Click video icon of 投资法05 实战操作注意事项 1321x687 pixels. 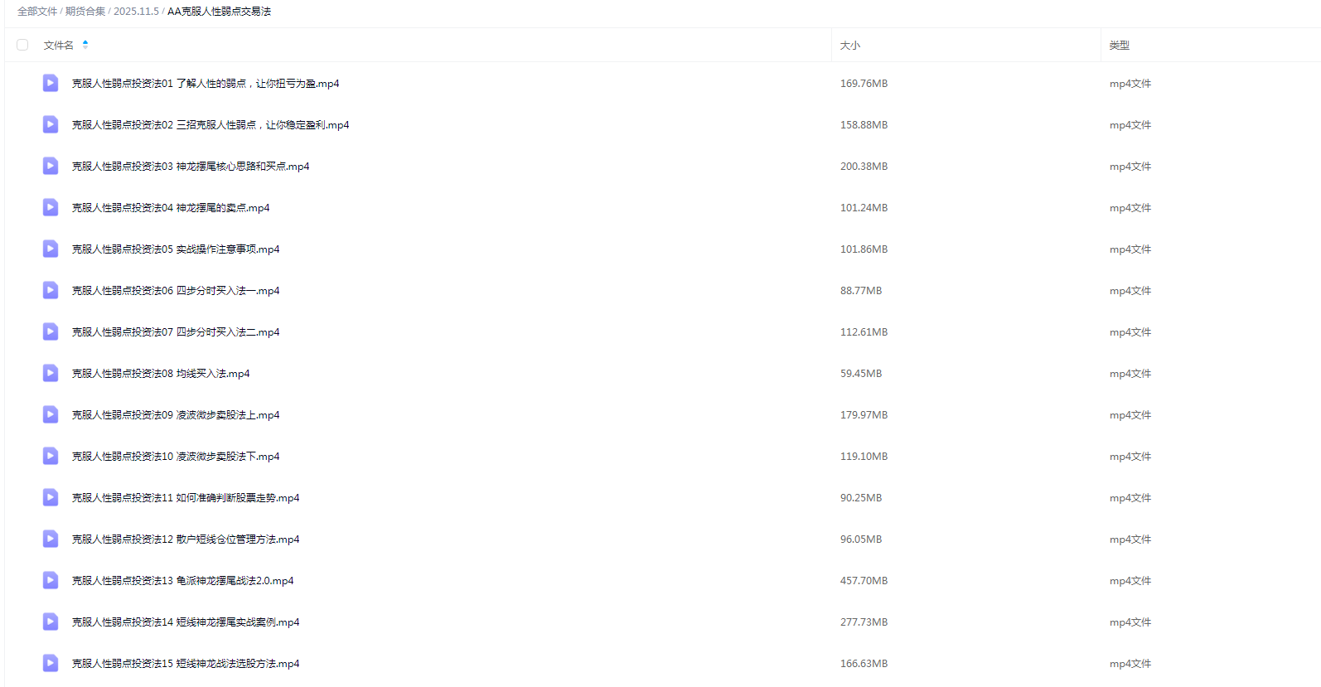click(51, 249)
